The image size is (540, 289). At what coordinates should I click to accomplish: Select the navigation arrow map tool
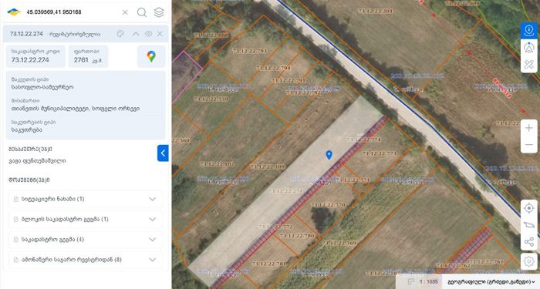click(x=529, y=48)
